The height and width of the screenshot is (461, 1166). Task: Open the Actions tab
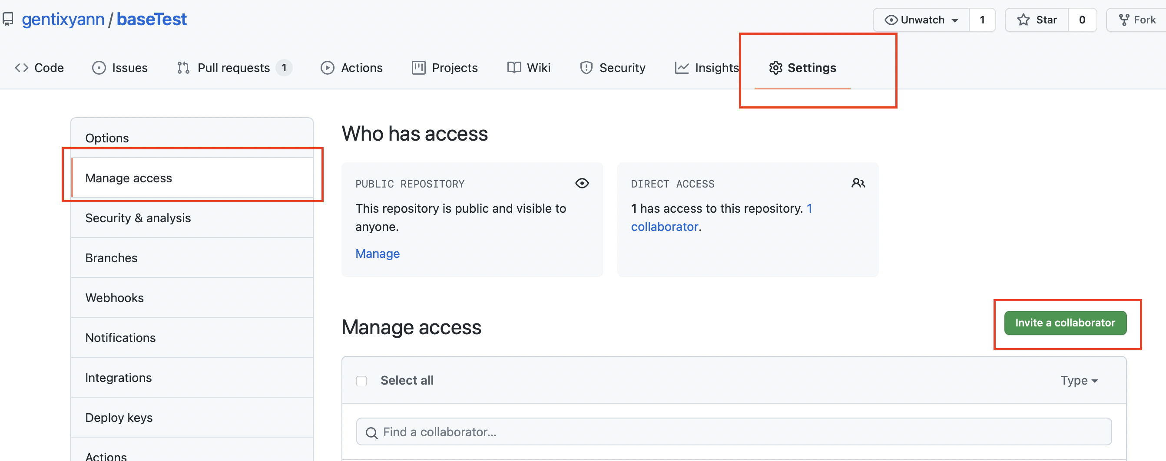(x=352, y=68)
